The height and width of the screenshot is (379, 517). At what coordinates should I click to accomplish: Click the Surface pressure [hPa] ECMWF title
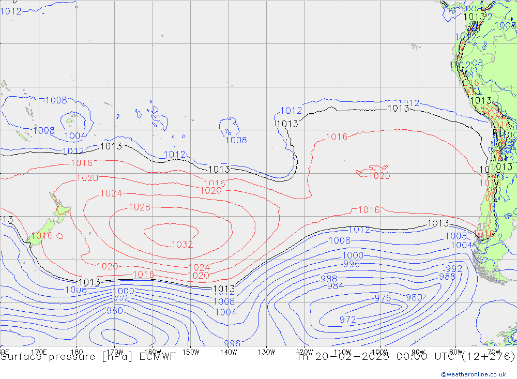(88, 357)
